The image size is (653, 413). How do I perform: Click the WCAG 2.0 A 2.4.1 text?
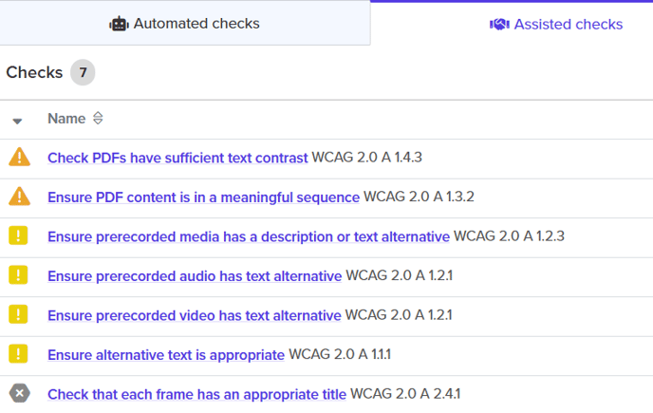405,393
